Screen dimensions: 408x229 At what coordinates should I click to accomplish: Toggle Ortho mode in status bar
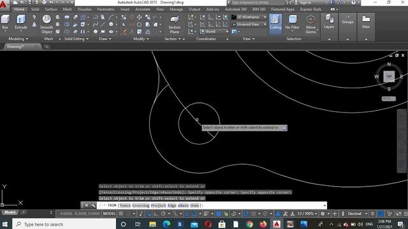click(156, 214)
